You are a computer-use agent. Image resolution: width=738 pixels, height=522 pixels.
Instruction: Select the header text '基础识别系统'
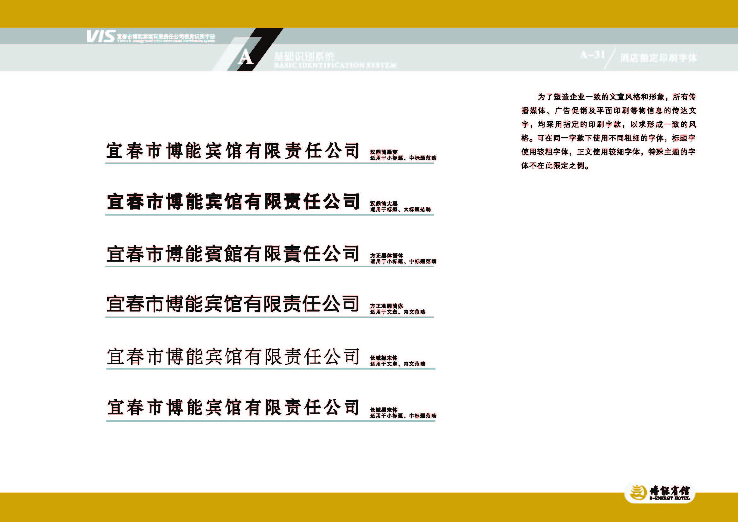304,56
